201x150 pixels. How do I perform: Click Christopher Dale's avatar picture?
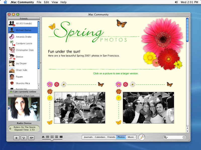point(12,50)
